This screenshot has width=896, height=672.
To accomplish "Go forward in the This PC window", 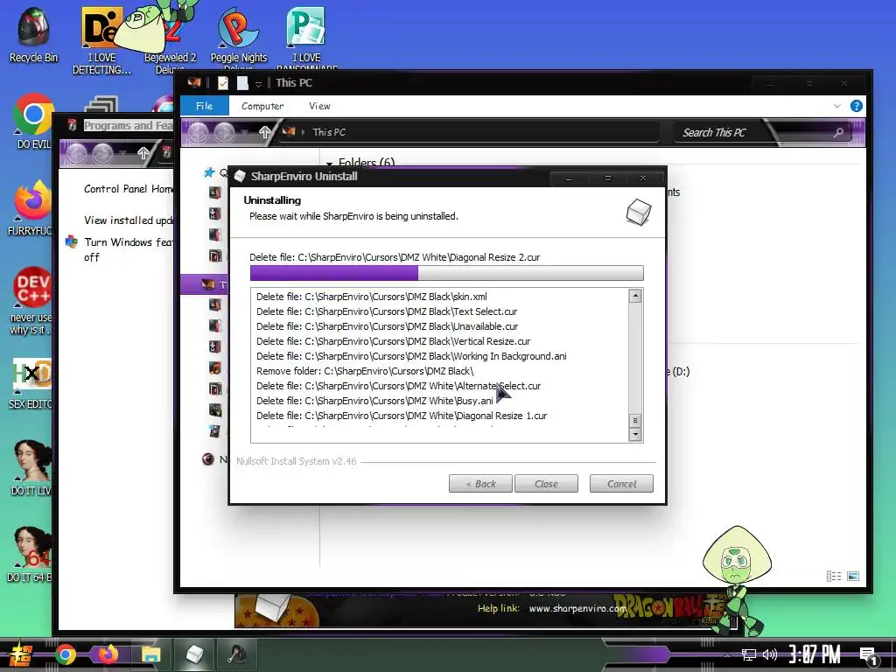I will tap(225, 133).
